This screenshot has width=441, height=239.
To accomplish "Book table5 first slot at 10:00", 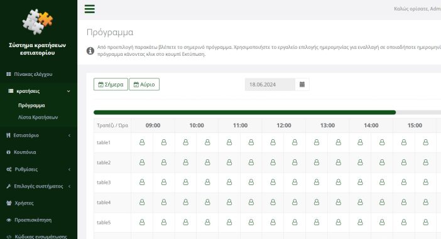I will pos(185,223).
